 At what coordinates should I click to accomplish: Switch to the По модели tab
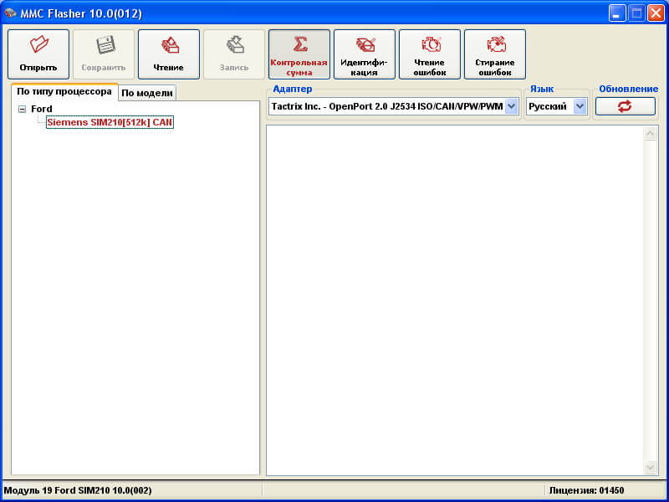click(x=147, y=93)
